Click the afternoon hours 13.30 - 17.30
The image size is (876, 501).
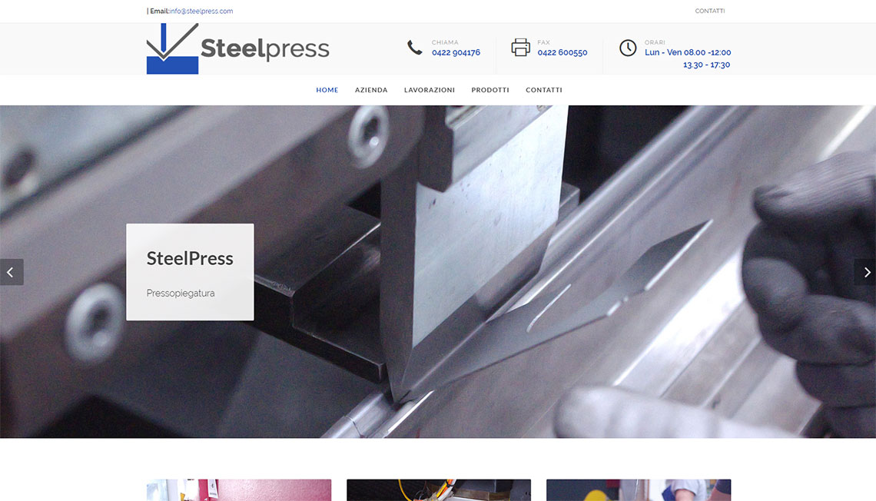pyautogui.click(x=707, y=65)
